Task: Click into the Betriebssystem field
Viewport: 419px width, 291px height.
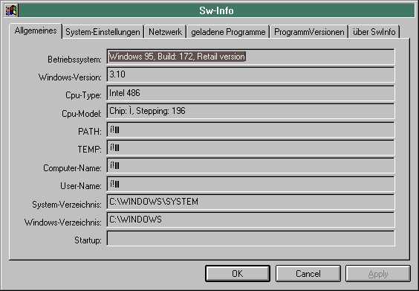Action: tap(250, 57)
